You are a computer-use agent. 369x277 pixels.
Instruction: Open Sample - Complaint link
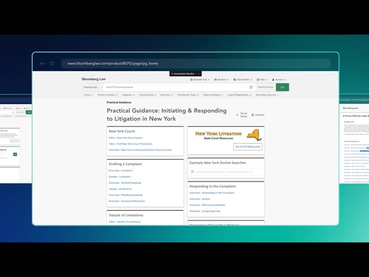(119, 177)
